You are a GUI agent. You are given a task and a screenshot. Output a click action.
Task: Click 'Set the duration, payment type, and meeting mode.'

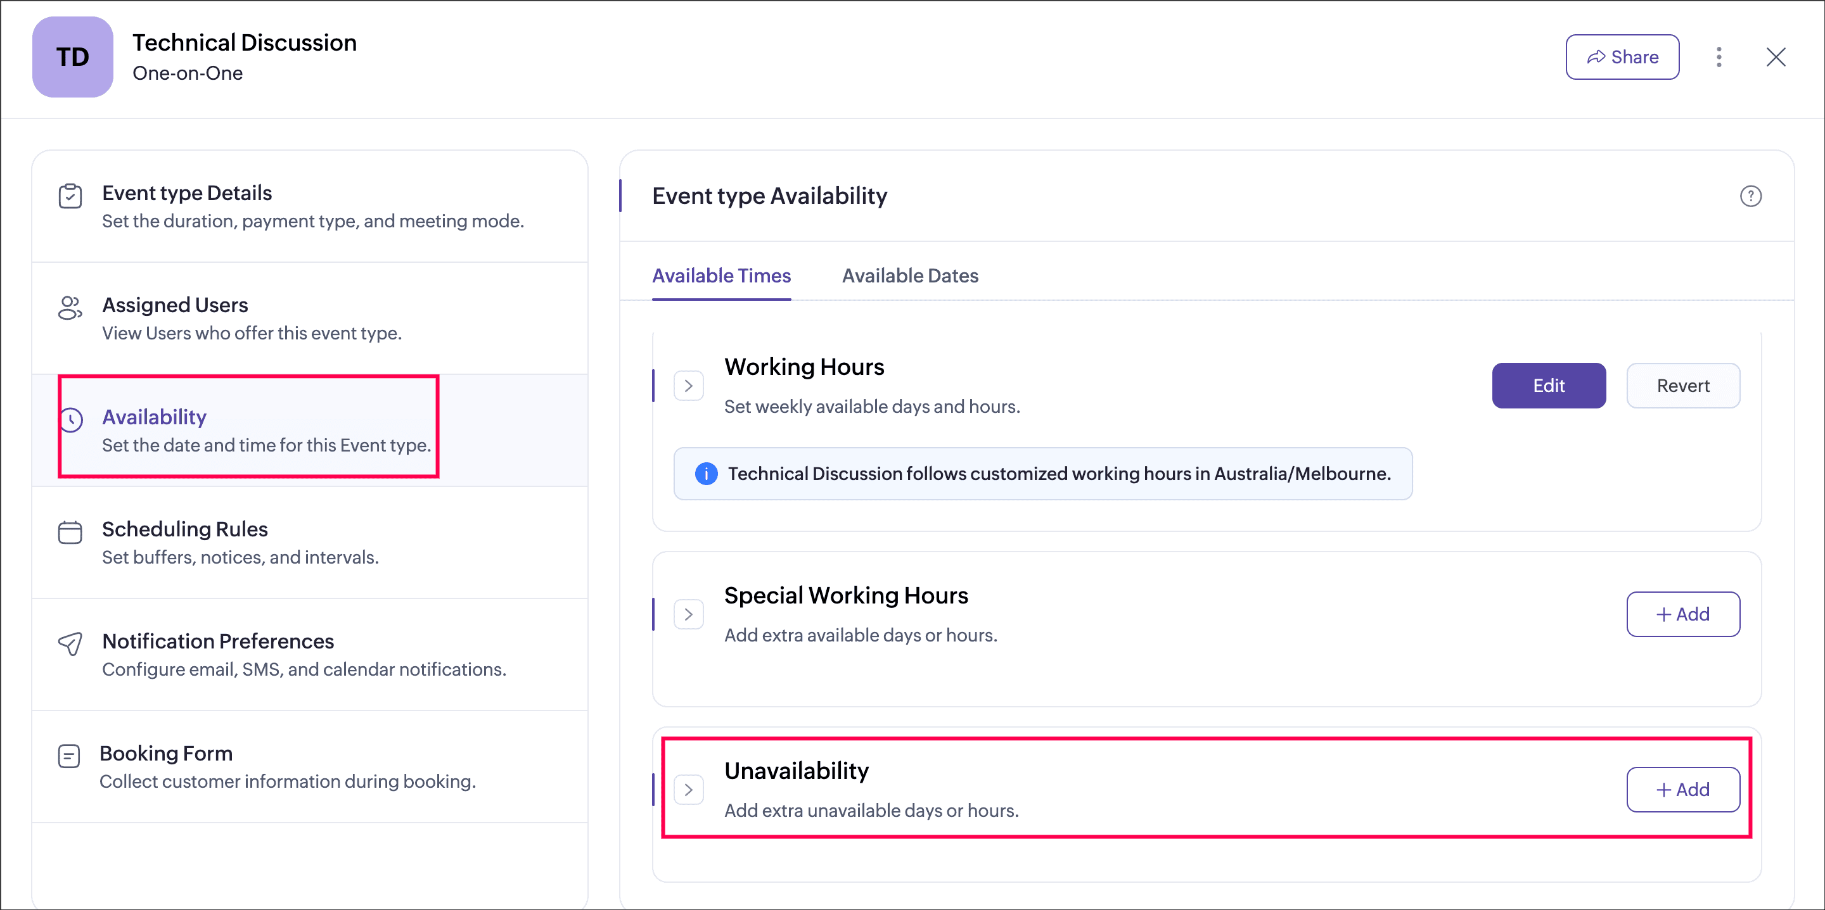click(313, 221)
